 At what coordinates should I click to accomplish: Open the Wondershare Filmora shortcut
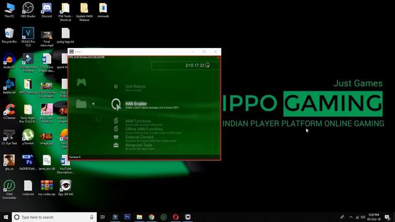[x=28, y=62]
